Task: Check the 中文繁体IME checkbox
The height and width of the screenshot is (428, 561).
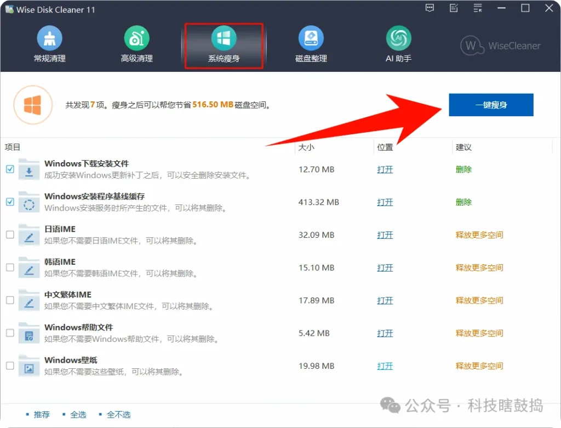Action: click(10, 300)
